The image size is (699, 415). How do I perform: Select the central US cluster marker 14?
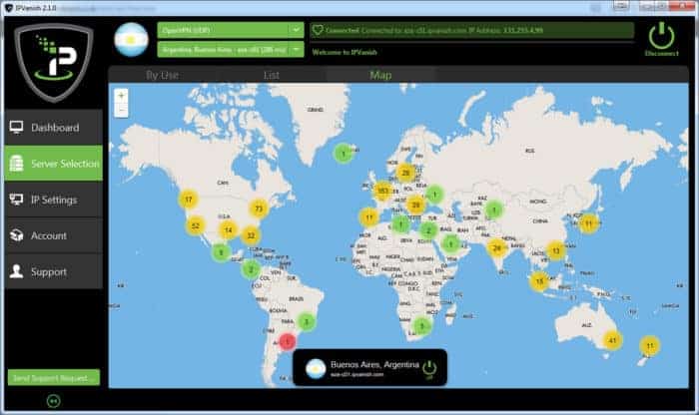(229, 229)
